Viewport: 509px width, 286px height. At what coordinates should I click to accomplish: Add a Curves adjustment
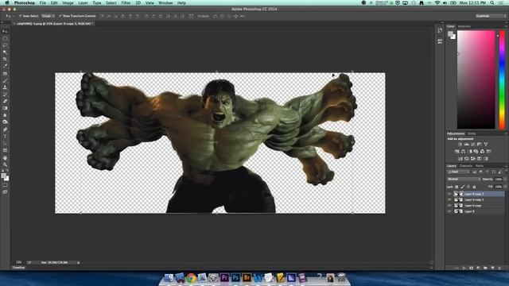473,145
